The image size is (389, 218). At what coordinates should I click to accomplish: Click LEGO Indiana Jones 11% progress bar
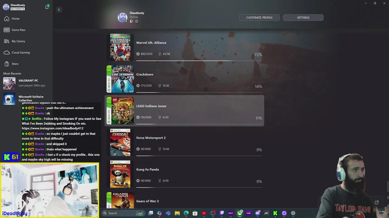(199, 124)
